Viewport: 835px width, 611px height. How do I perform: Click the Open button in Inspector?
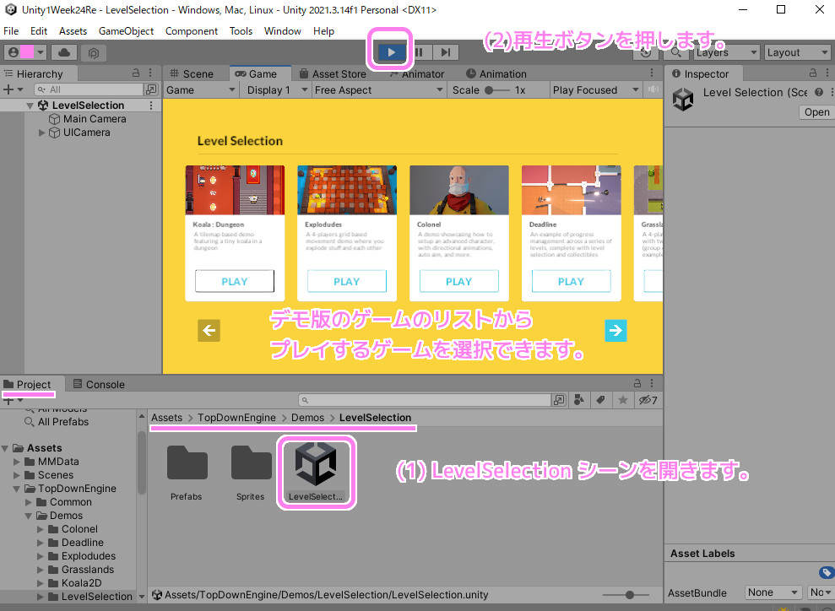pos(816,112)
